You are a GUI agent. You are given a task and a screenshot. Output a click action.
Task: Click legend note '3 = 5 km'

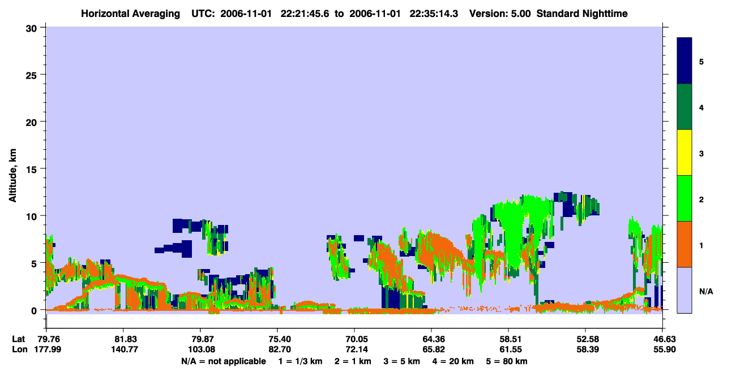coord(402,361)
